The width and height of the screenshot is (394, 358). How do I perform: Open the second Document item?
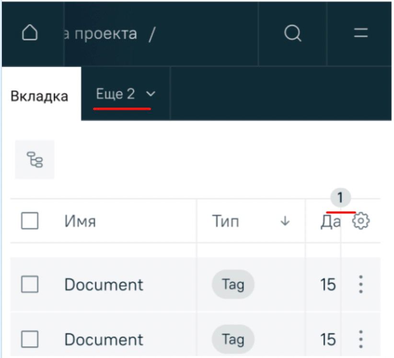[x=104, y=339]
